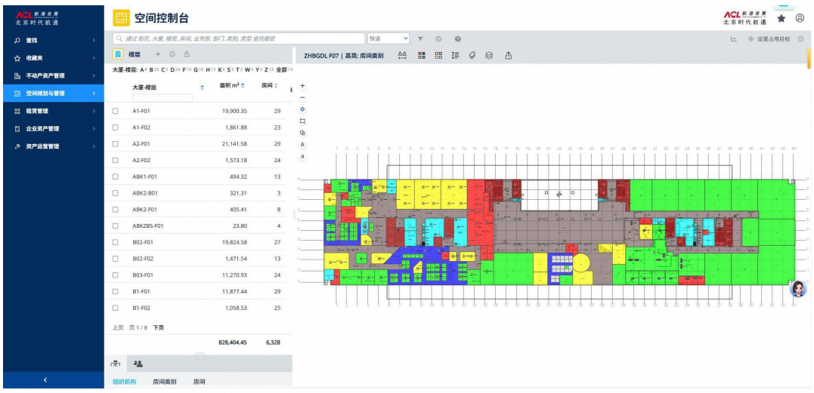The width and height of the screenshot is (814, 393).
Task: Click the multi-select overlapping squares tool
Action: pos(303,133)
